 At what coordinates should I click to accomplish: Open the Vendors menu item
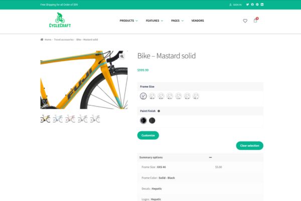click(x=198, y=21)
